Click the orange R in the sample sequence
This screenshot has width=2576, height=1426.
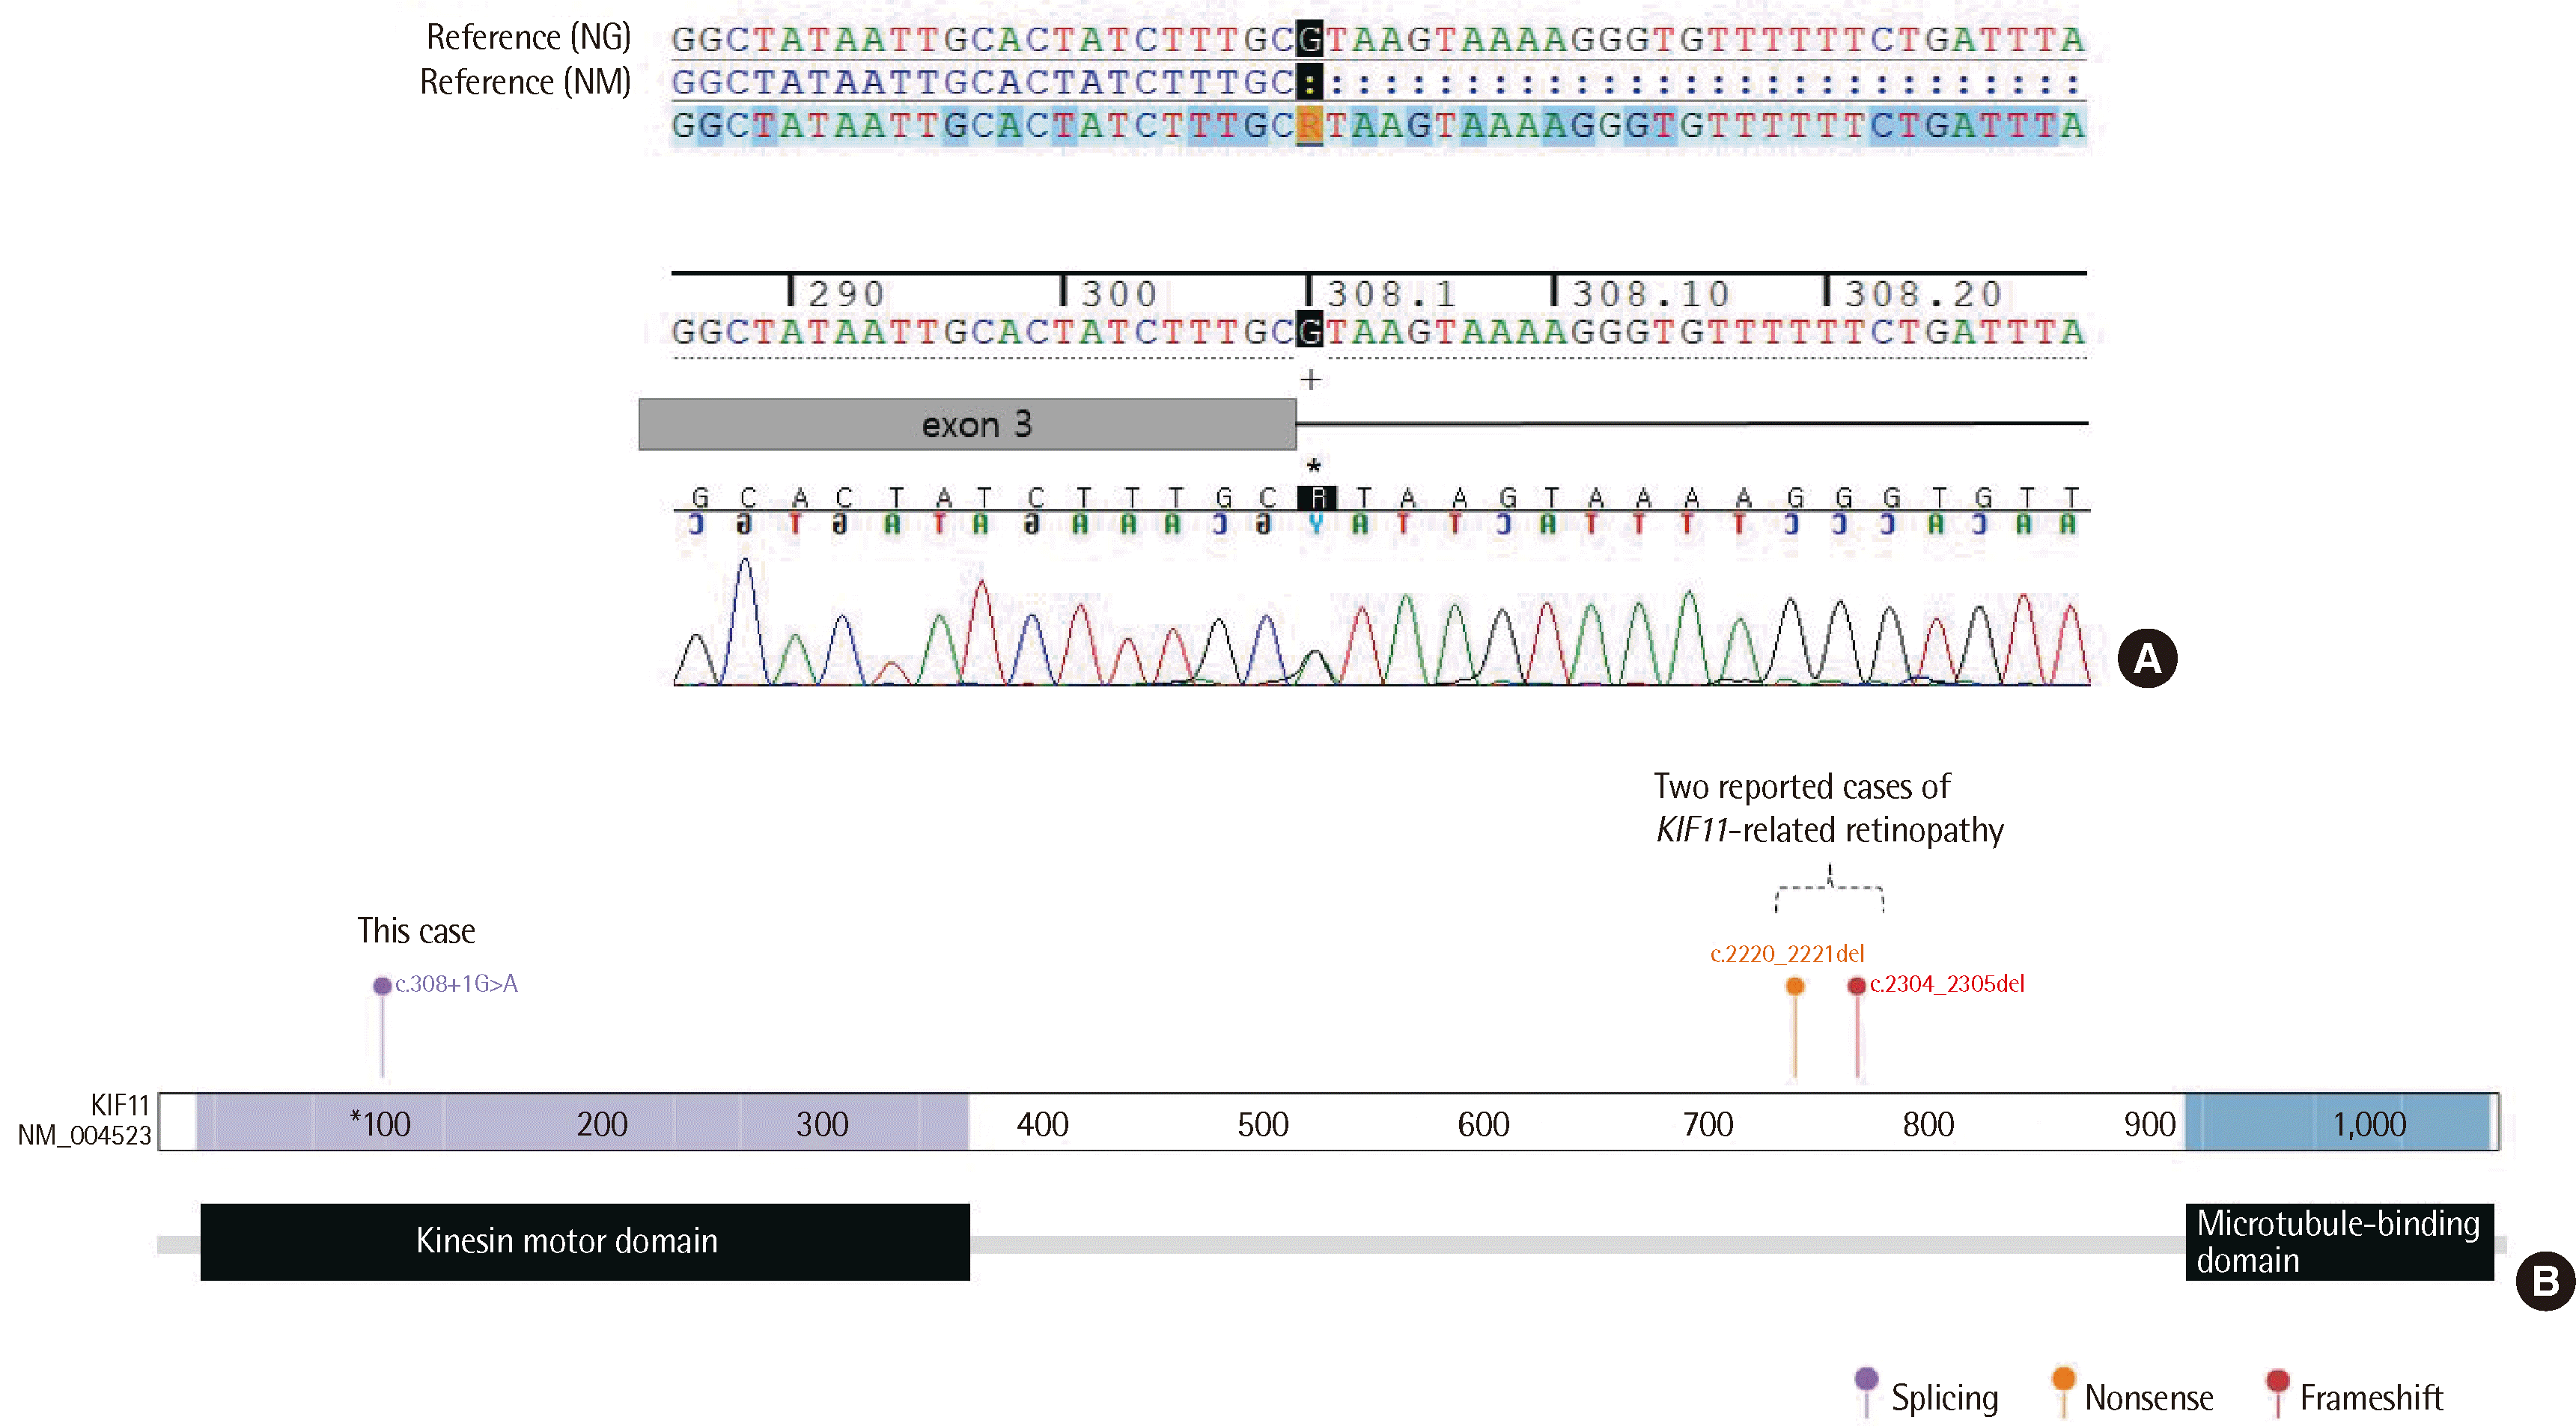pos(1309,126)
